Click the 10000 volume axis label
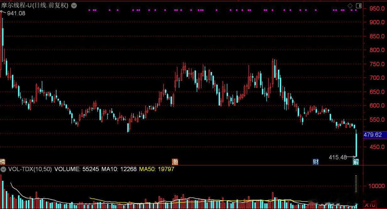The image size is (387, 209). pos(377,186)
